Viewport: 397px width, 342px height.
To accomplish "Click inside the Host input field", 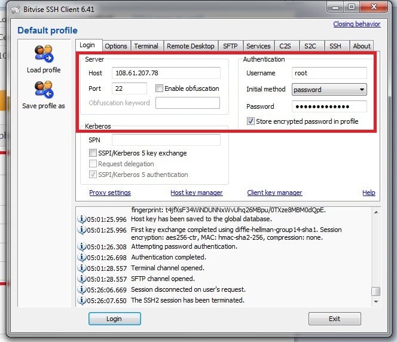I will (166, 73).
